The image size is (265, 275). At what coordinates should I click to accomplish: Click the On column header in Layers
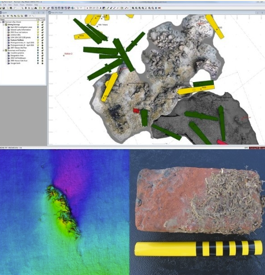(x=38, y=19)
